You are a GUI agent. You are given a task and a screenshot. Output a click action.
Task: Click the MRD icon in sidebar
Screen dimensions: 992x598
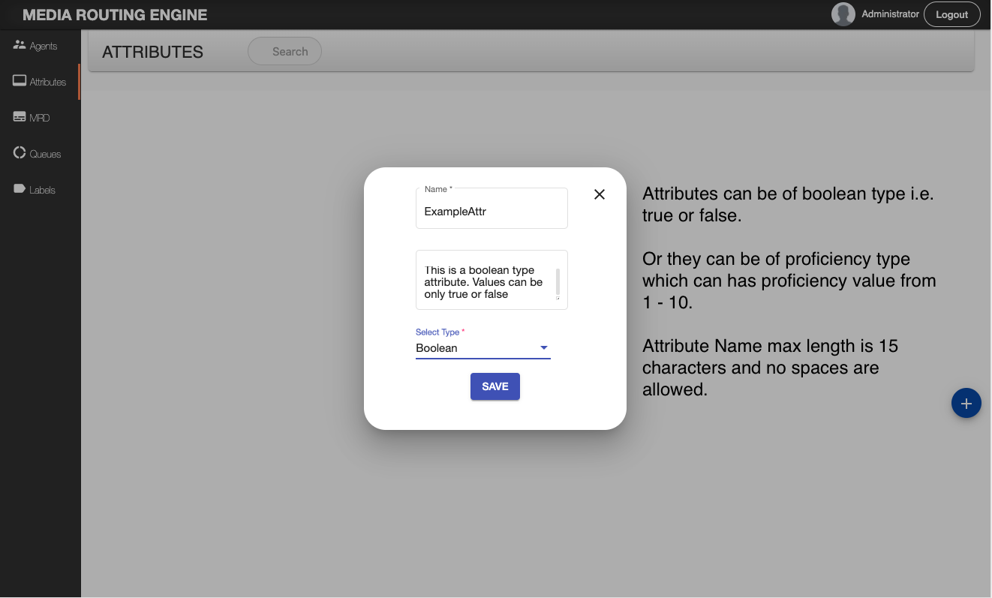pyautogui.click(x=20, y=117)
